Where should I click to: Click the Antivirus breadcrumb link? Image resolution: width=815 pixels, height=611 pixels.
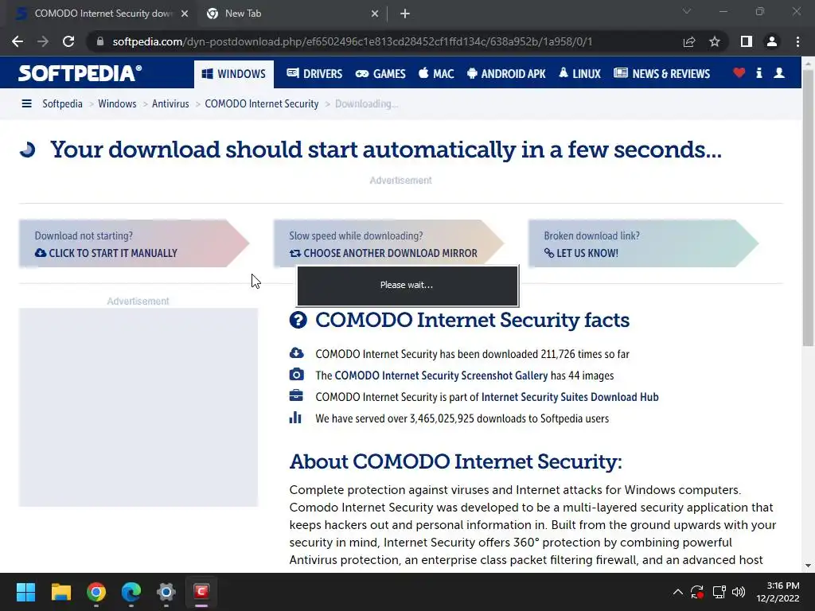(170, 104)
